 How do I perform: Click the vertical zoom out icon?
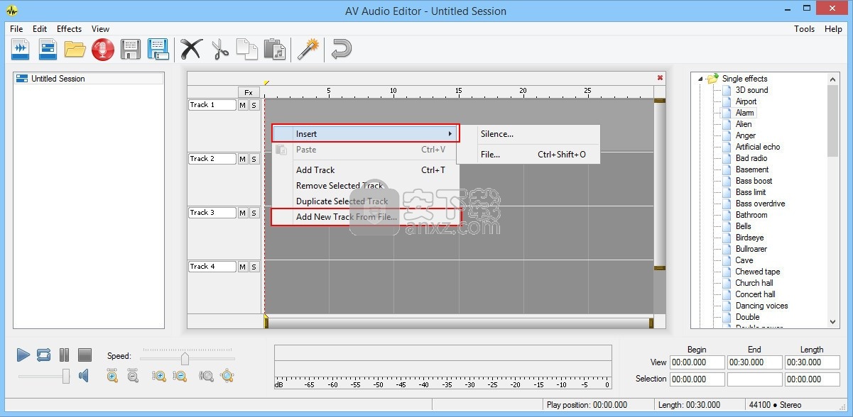(180, 376)
